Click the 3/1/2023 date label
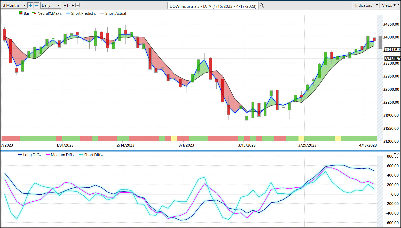This screenshot has height=228, width=401. click(186, 145)
